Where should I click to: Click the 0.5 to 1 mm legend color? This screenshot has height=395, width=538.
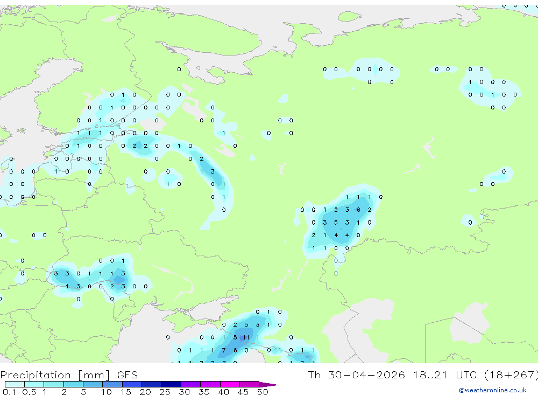pyautogui.click(x=34, y=384)
